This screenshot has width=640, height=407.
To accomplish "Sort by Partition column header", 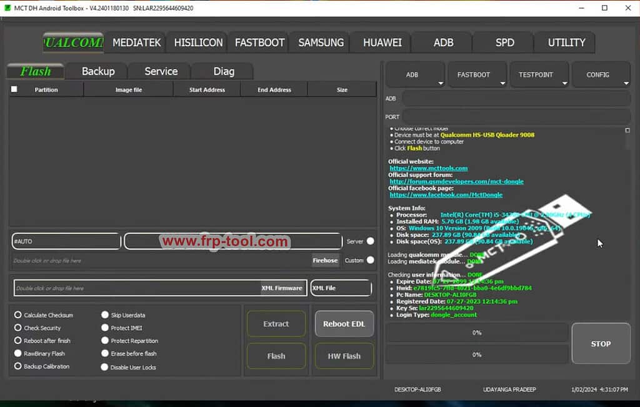I will click(x=46, y=90).
